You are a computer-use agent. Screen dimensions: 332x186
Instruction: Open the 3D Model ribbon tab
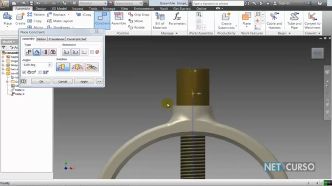click(x=59, y=8)
